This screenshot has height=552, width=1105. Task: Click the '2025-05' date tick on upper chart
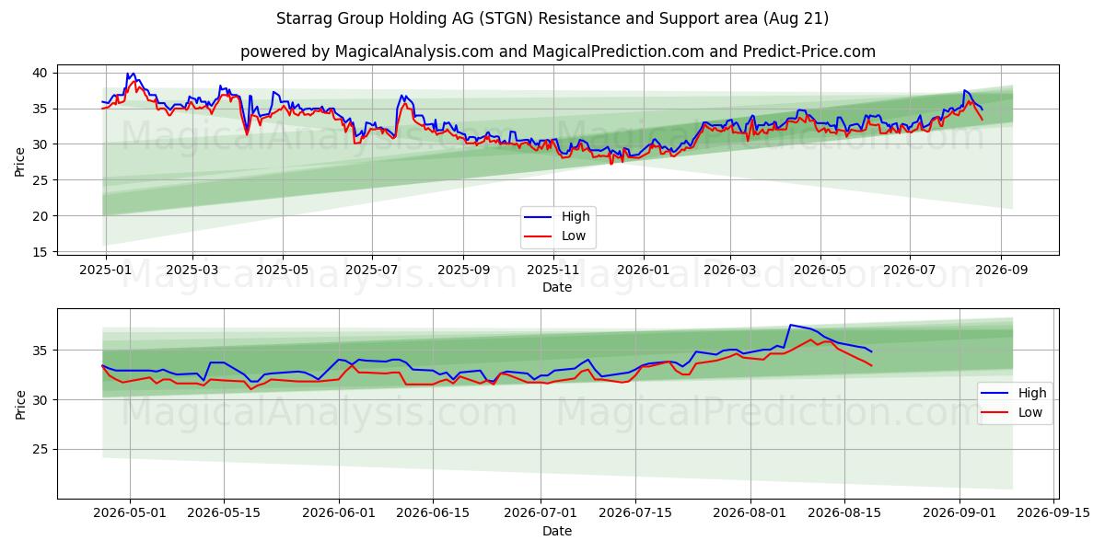282,270
